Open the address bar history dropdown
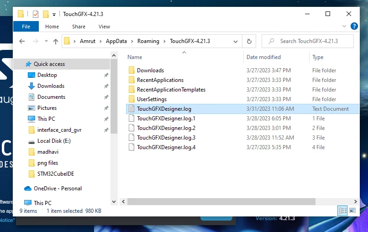The height and width of the screenshot is (232, 368). [x=236, y=41]
